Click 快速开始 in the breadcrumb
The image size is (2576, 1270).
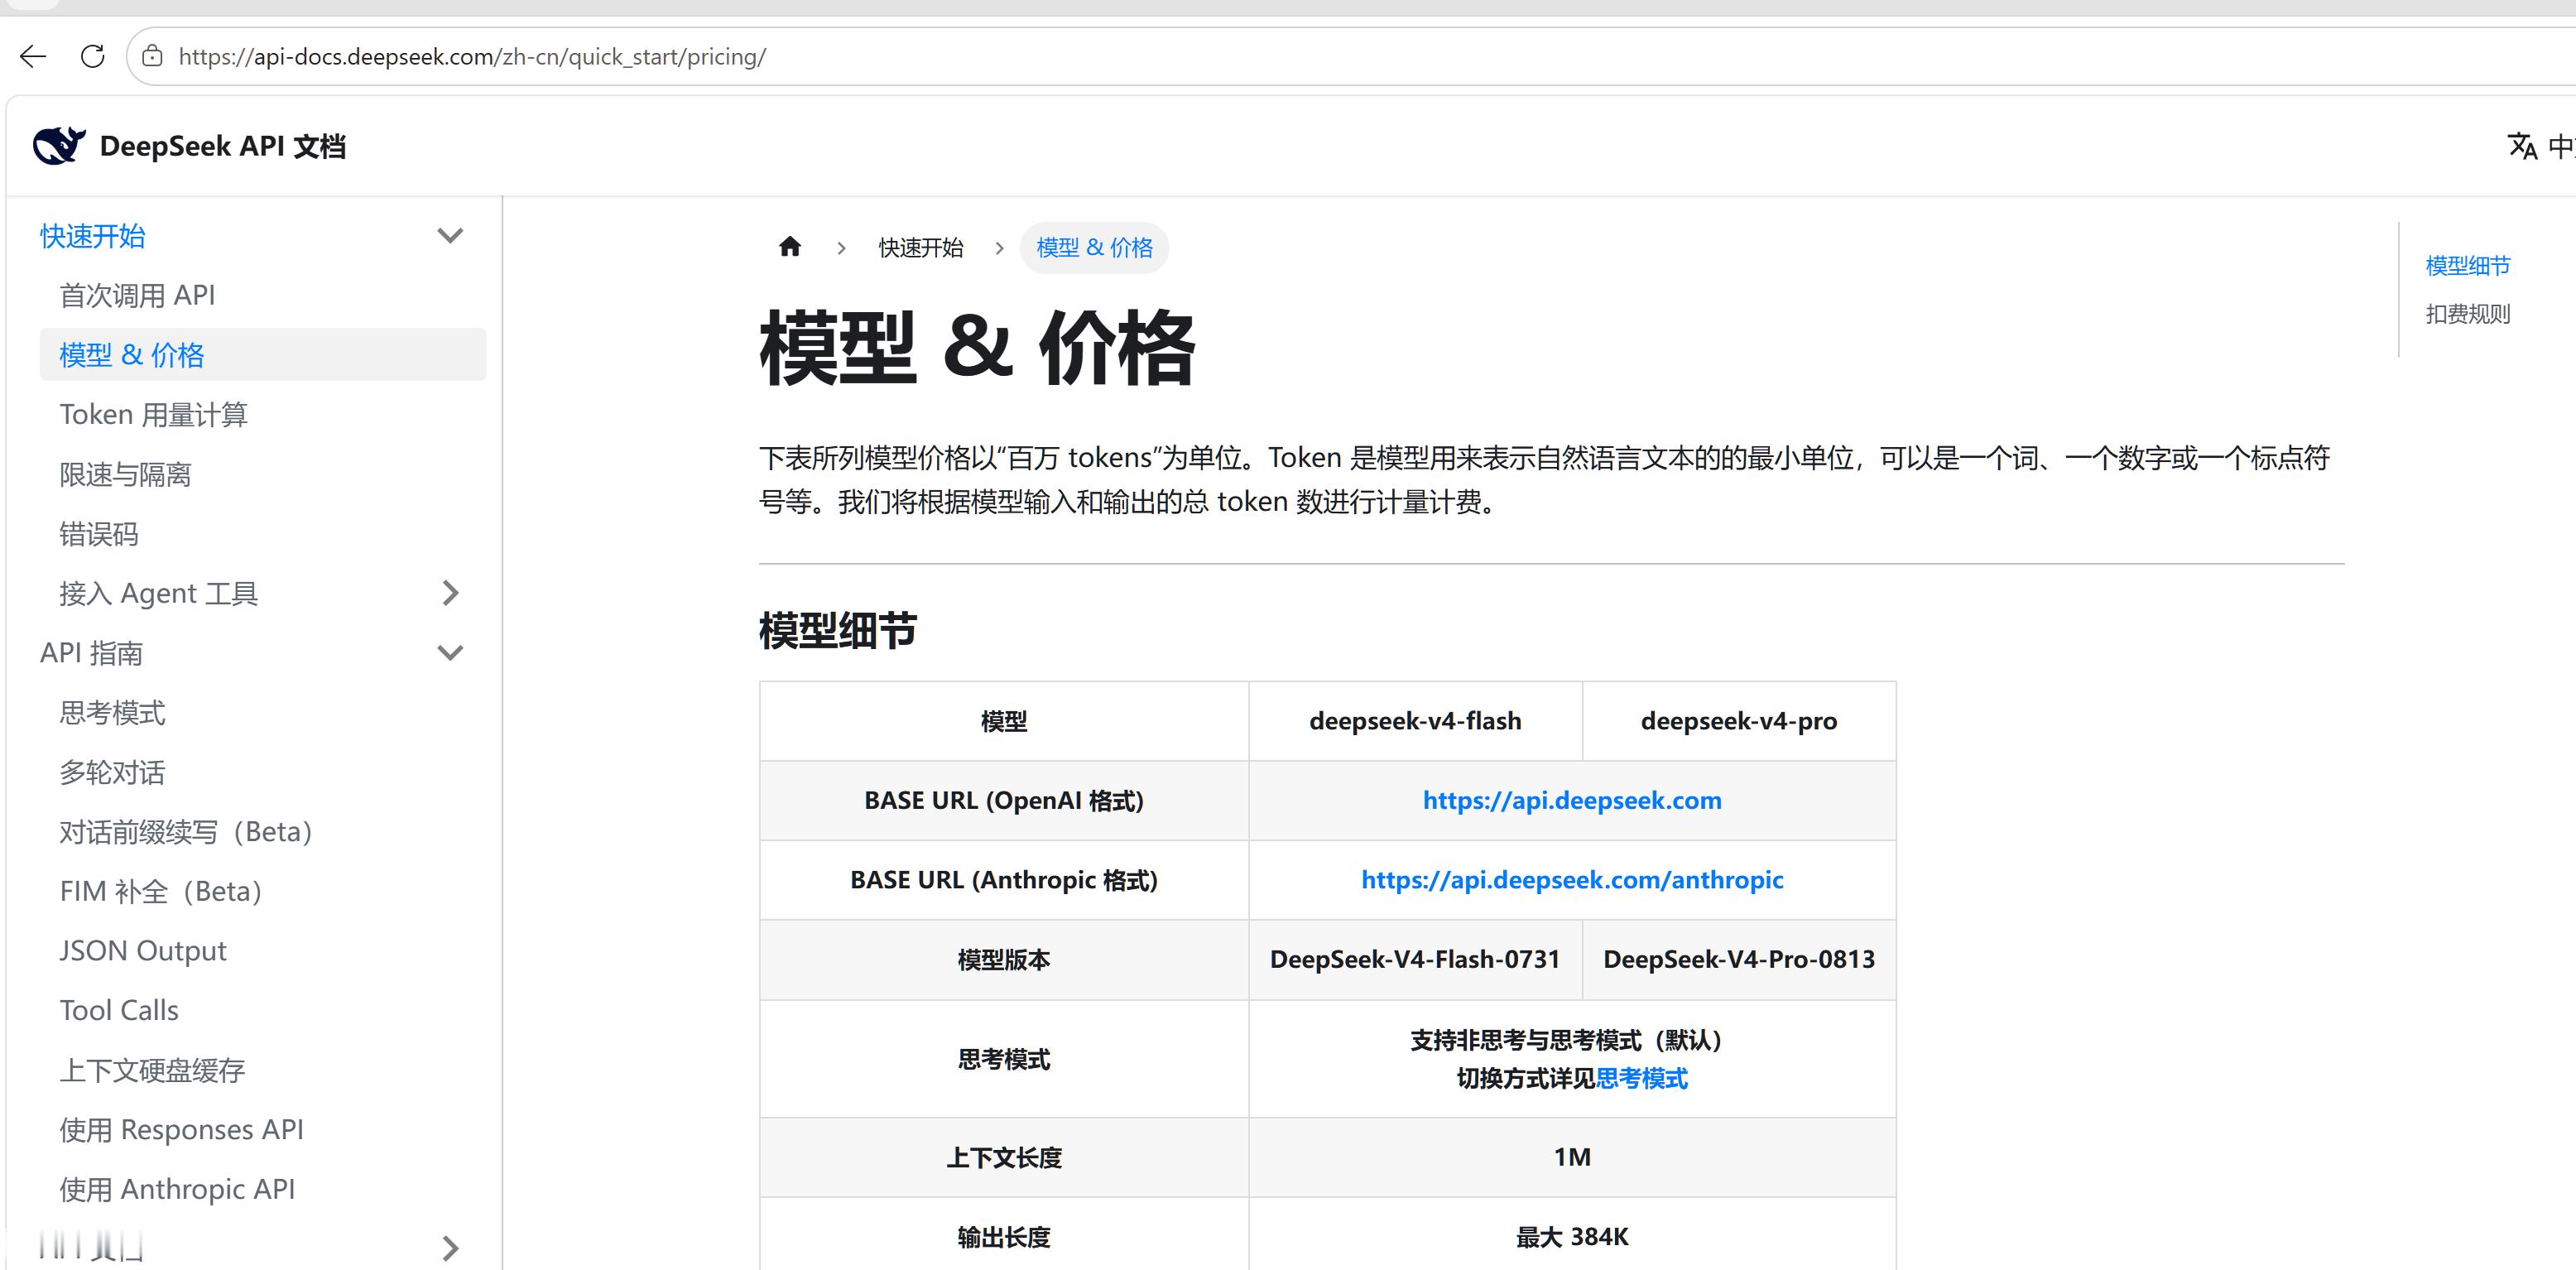921,247
